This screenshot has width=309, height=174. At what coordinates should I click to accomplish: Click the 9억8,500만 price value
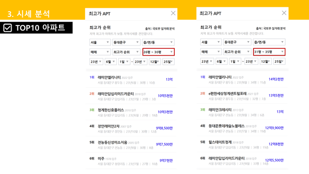164,128
